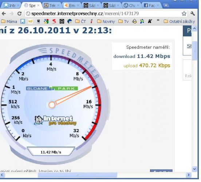The height and width of the screenshot is (182, 201).
Task: Close the active Spe tab
Action: (x=38, y=5)
